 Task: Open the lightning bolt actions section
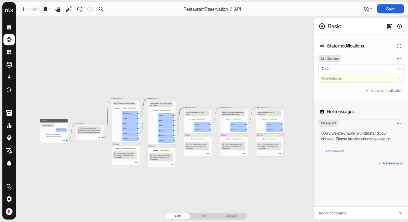(9, 77)
